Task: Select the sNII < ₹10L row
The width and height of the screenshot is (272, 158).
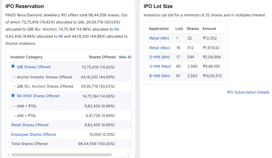Action: coord(70,116)
